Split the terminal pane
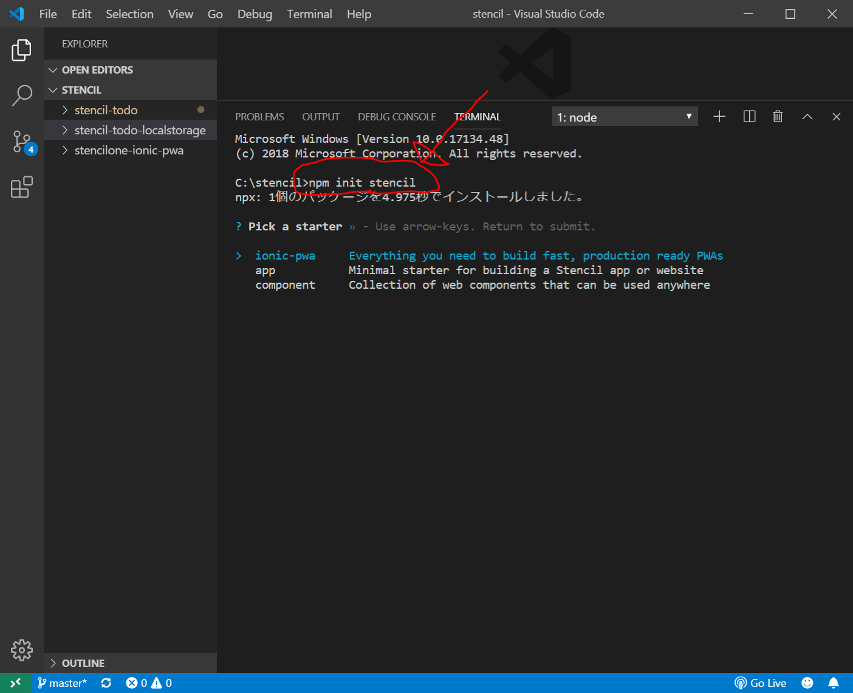The width and height of the screenshot is (853, 693). coord(749,117)
